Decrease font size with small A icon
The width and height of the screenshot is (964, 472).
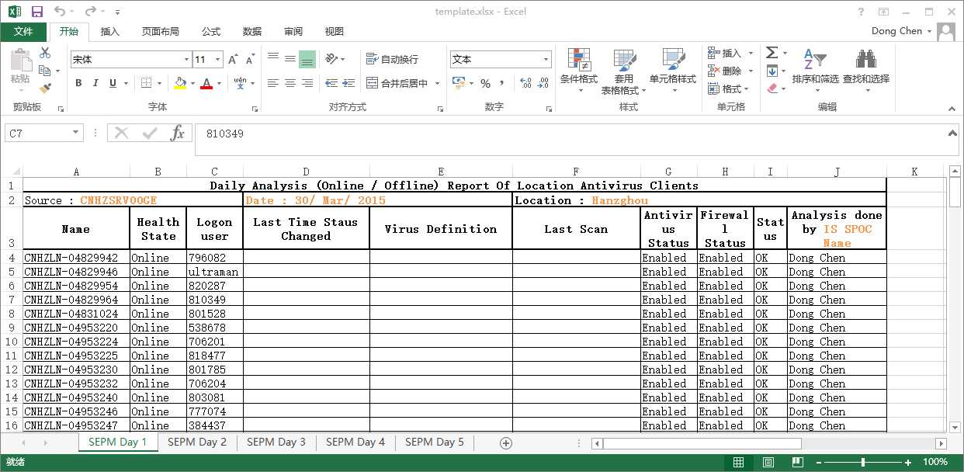pyautogui.click(x=250, y=59)
